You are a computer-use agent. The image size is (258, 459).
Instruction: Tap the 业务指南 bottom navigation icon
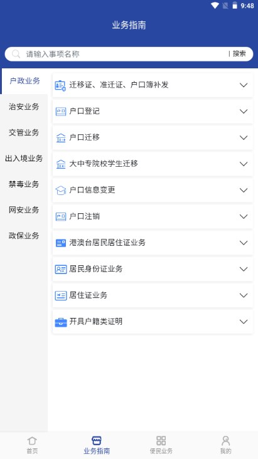coord(97,441)
